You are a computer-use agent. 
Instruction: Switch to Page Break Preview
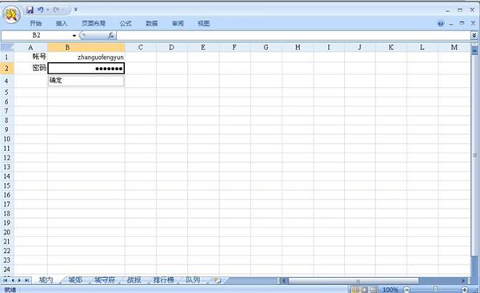(x=374, y=289)
